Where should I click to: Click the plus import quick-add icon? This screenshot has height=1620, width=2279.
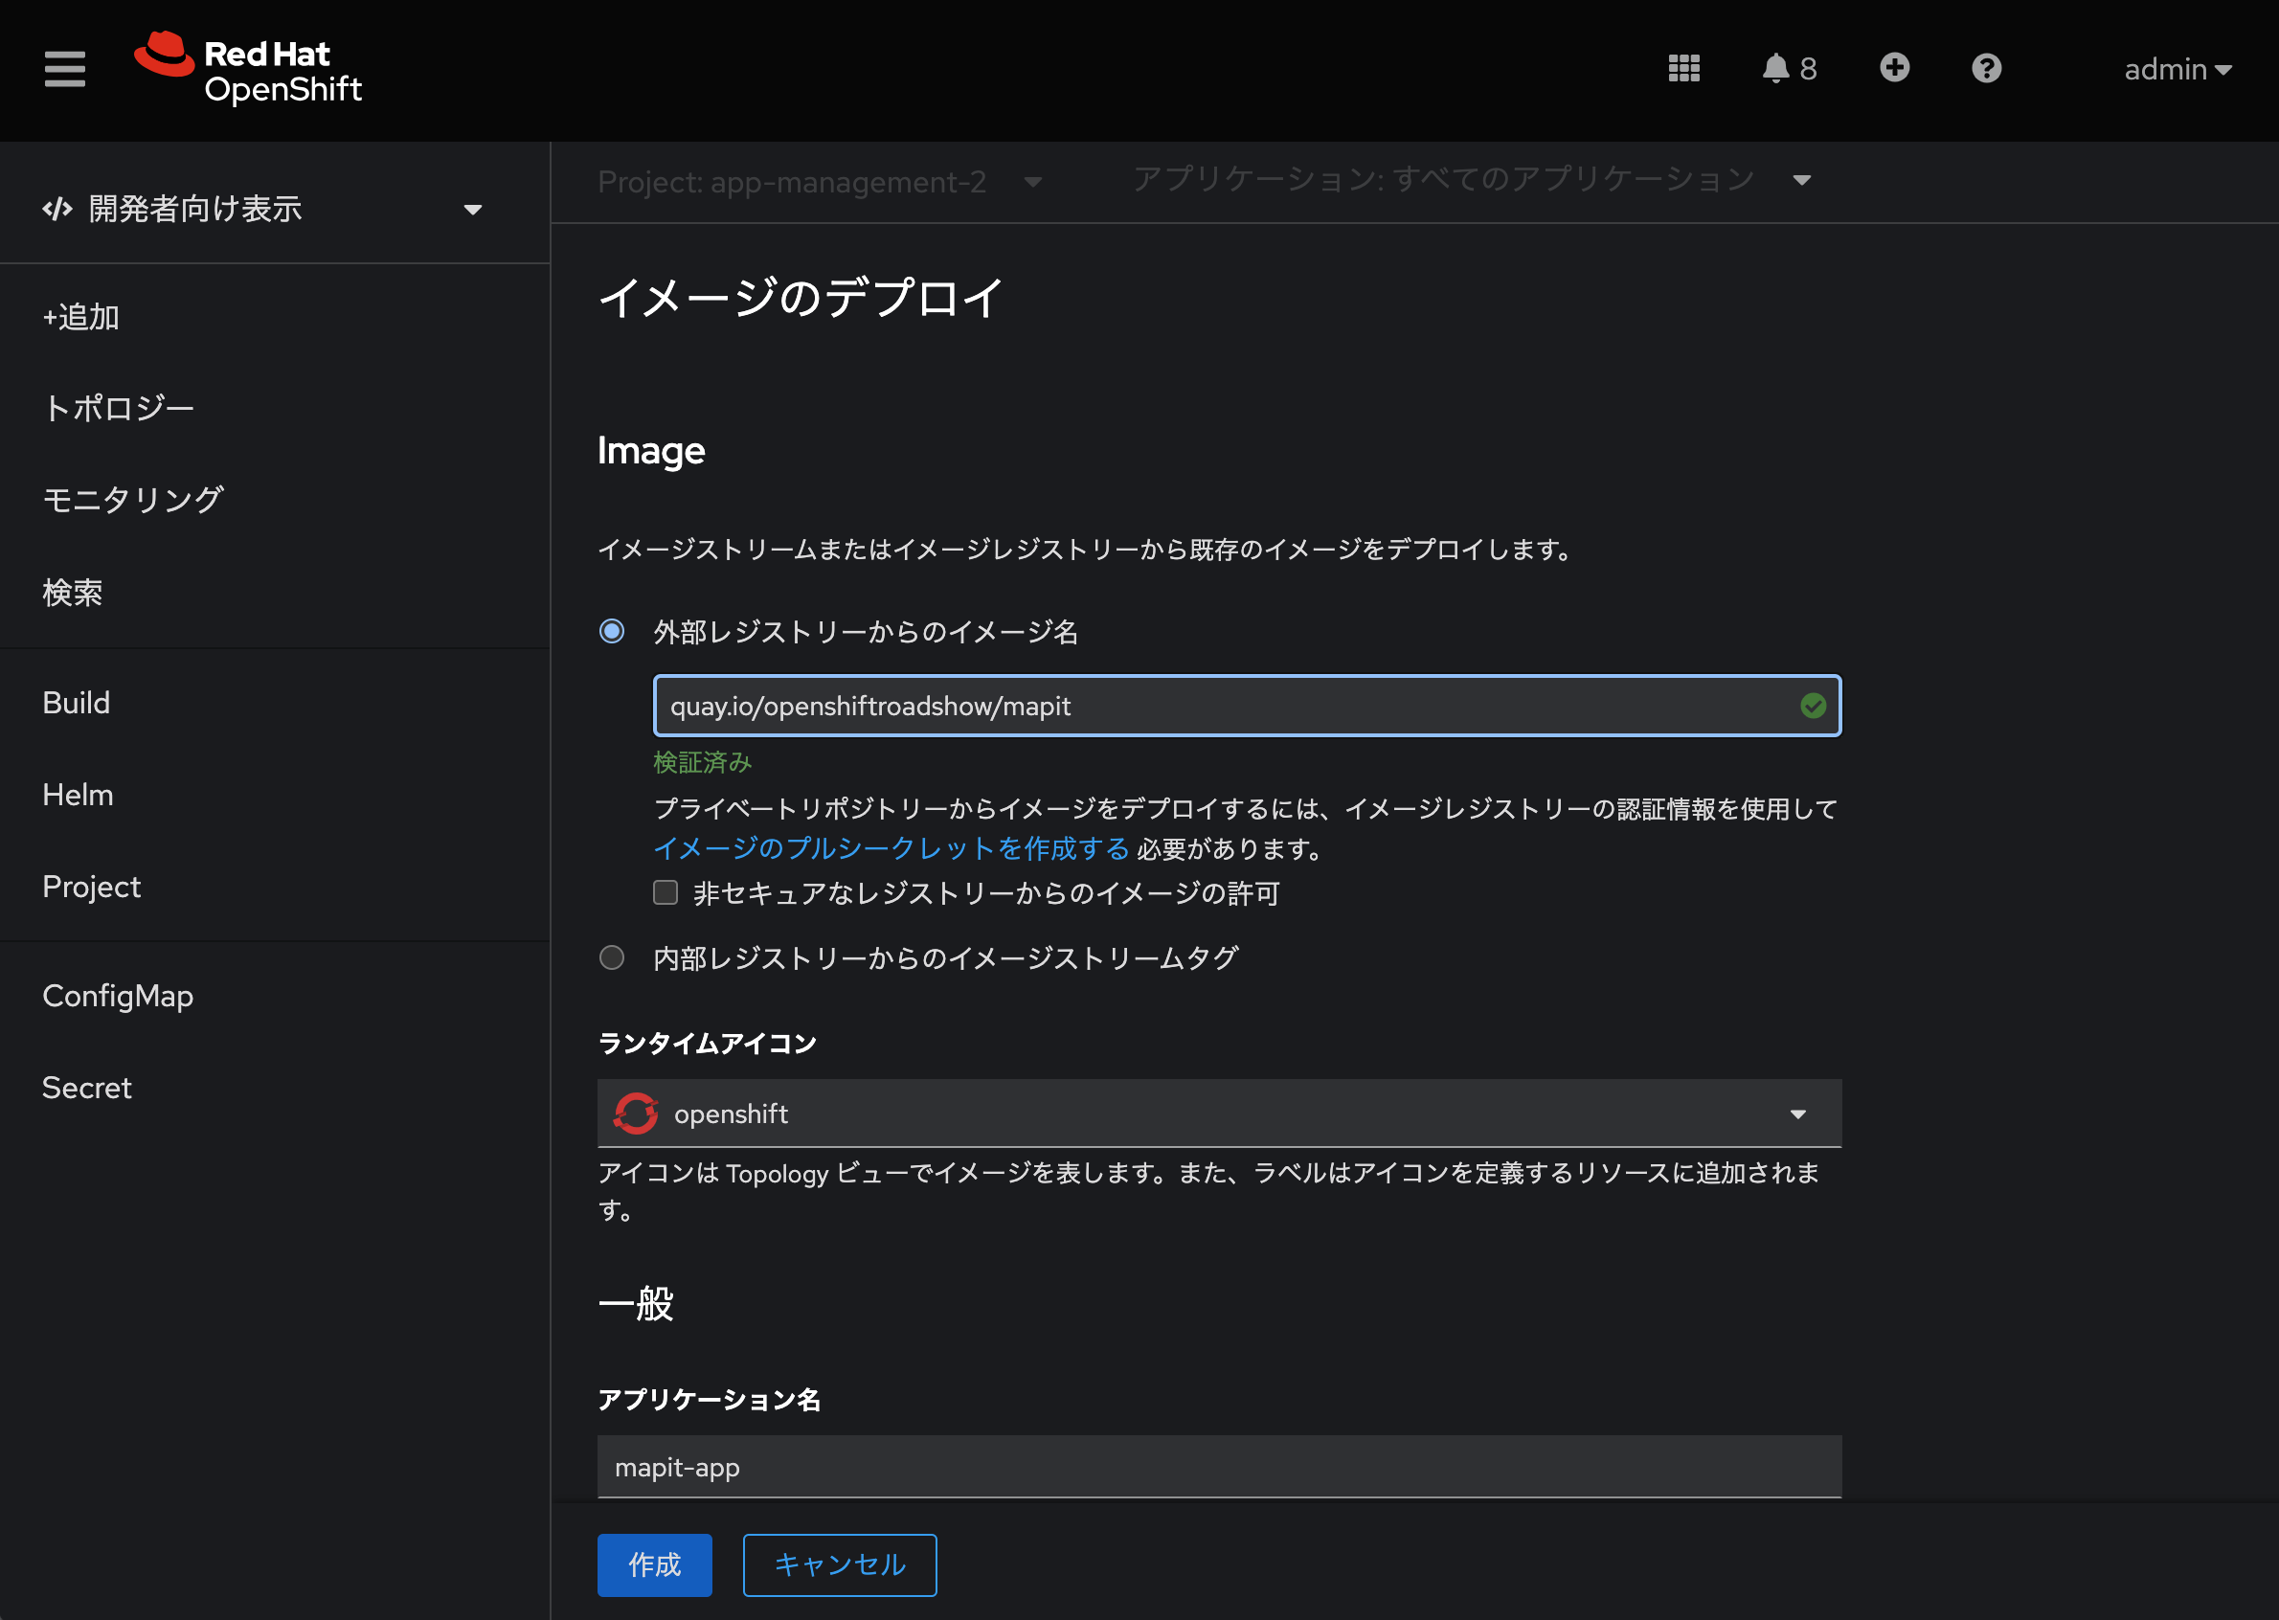(1894, 68)
